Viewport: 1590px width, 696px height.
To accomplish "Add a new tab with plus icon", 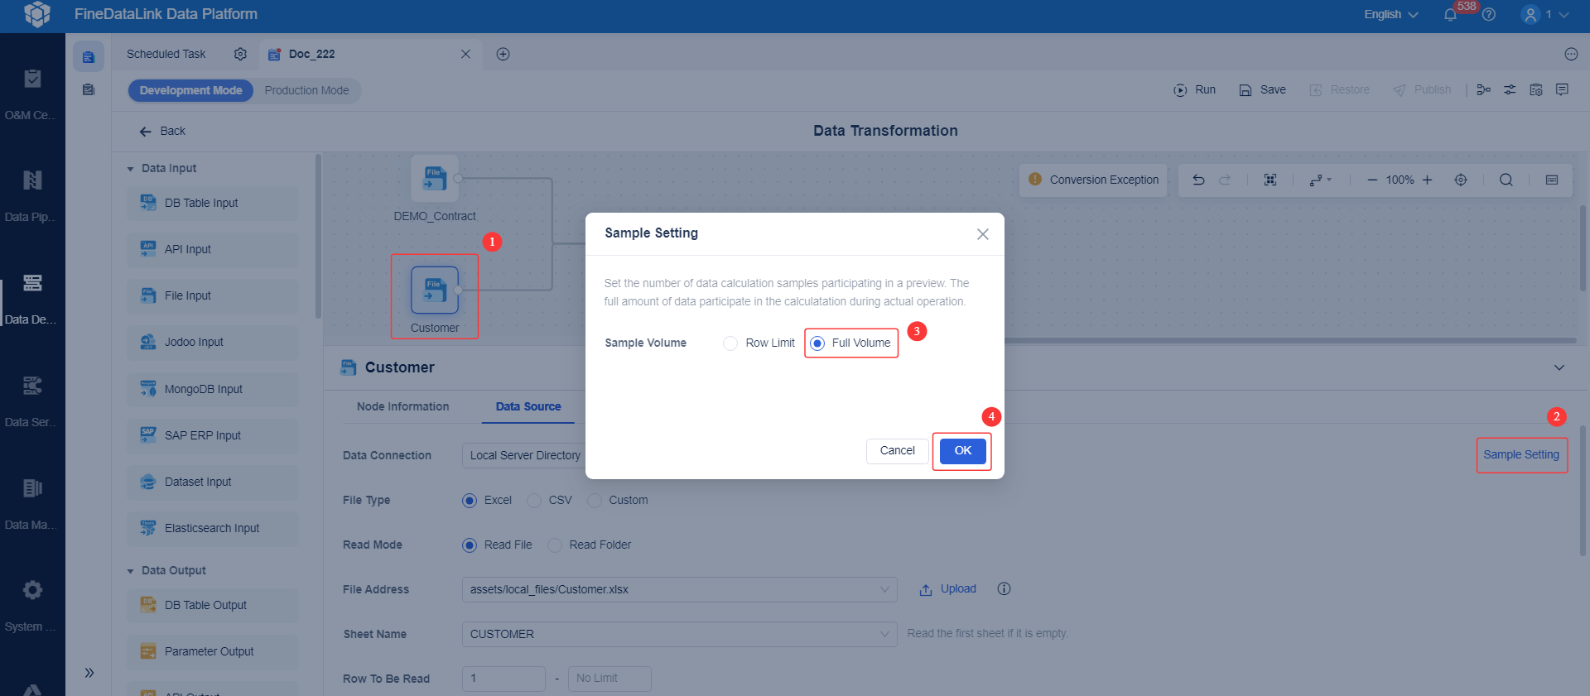I will [x=503, y=54].
